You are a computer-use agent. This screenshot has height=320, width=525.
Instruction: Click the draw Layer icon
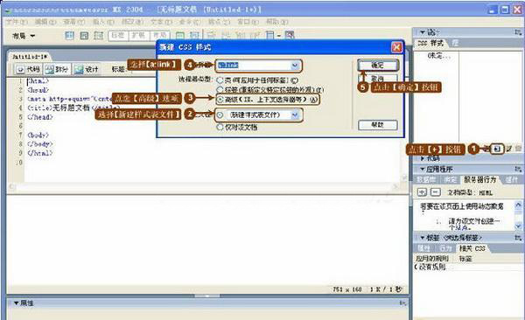click(x=98, y=35)
